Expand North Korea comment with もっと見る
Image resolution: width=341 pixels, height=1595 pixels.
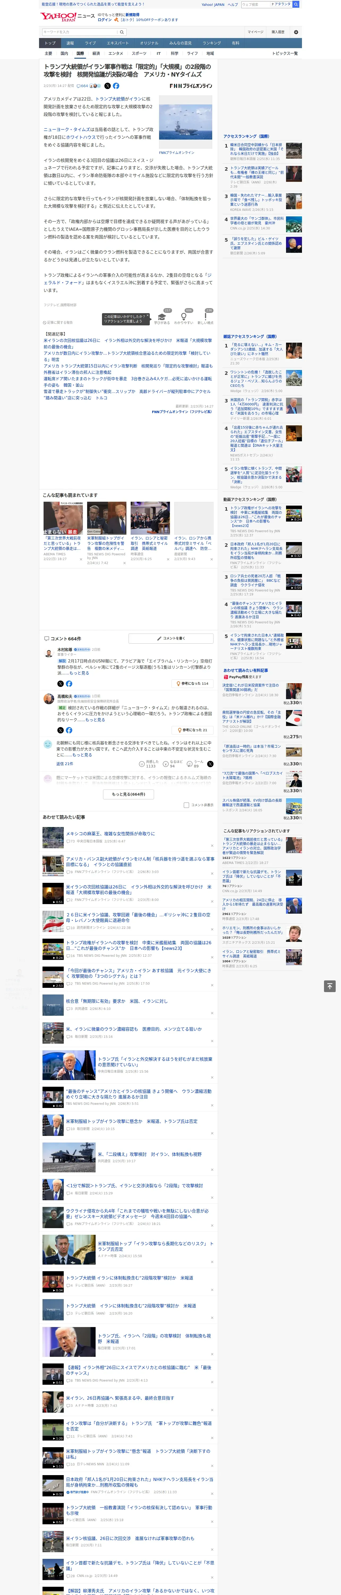click(x=82, y=755)
